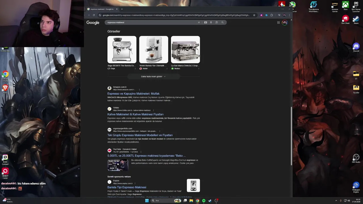Search by image with Google Lens

217,22
